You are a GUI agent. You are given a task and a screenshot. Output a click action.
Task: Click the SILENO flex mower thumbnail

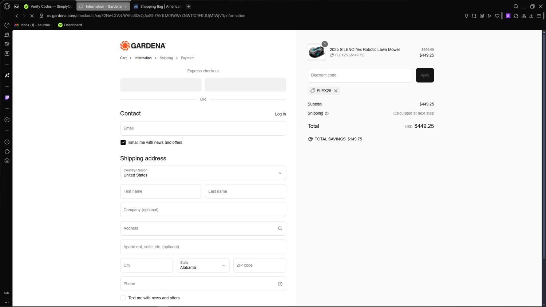tap(317, 52)
